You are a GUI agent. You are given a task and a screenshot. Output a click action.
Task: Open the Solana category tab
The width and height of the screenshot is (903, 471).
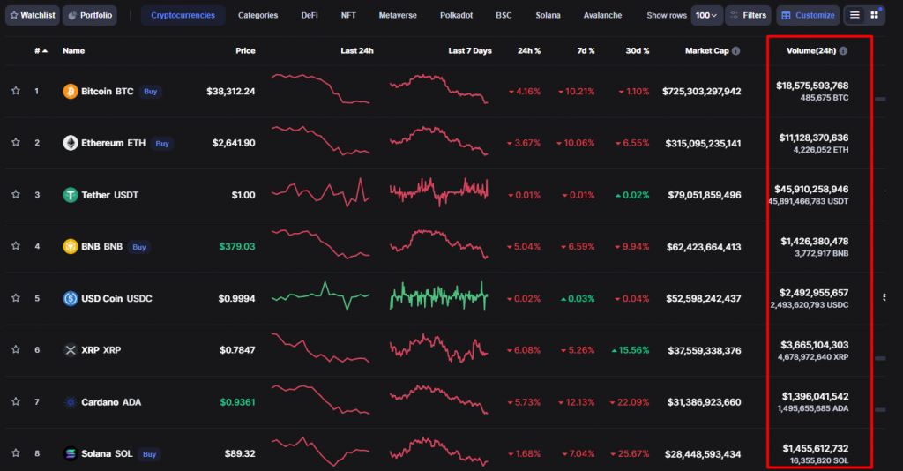(x=548, y=16)
